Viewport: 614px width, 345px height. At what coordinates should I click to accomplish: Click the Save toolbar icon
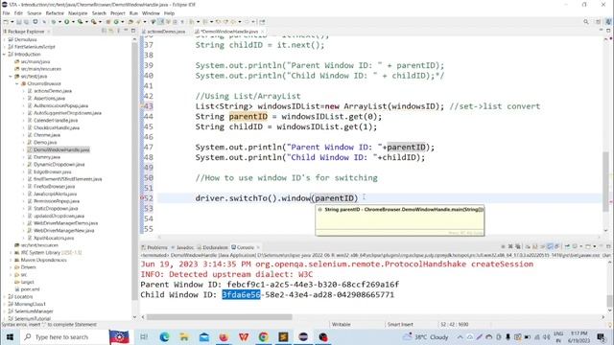point(18,22)
